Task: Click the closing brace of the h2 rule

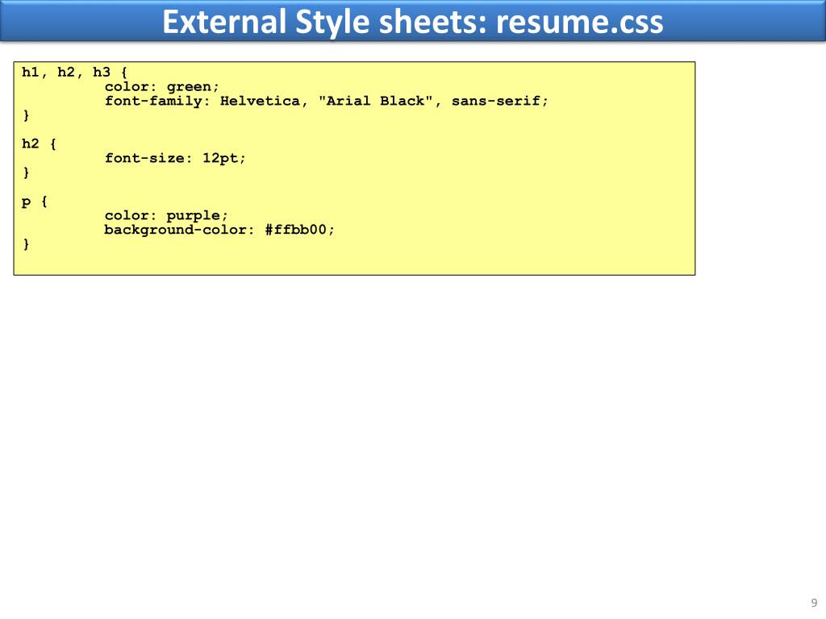Action: click(27, 172)
